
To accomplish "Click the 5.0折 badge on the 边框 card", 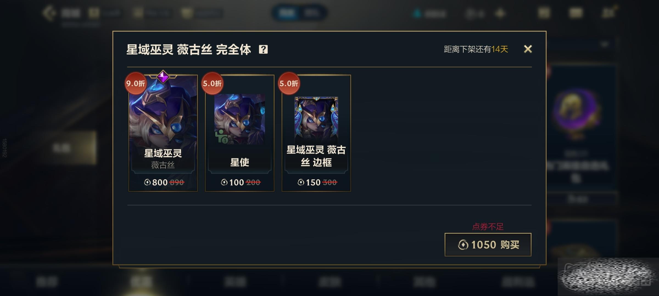I will tap(289, 83).
